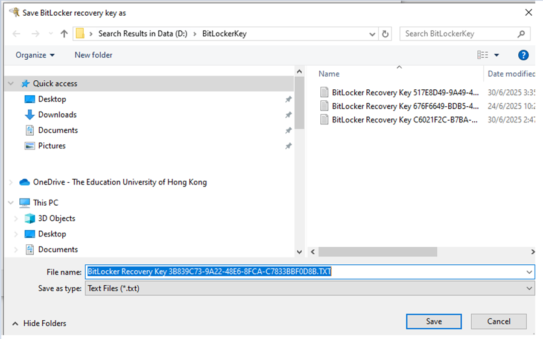Select BitLocker Recovery Key 517E8D49 file
This screenshot has height=339, width=543.
tap(405, 92)
